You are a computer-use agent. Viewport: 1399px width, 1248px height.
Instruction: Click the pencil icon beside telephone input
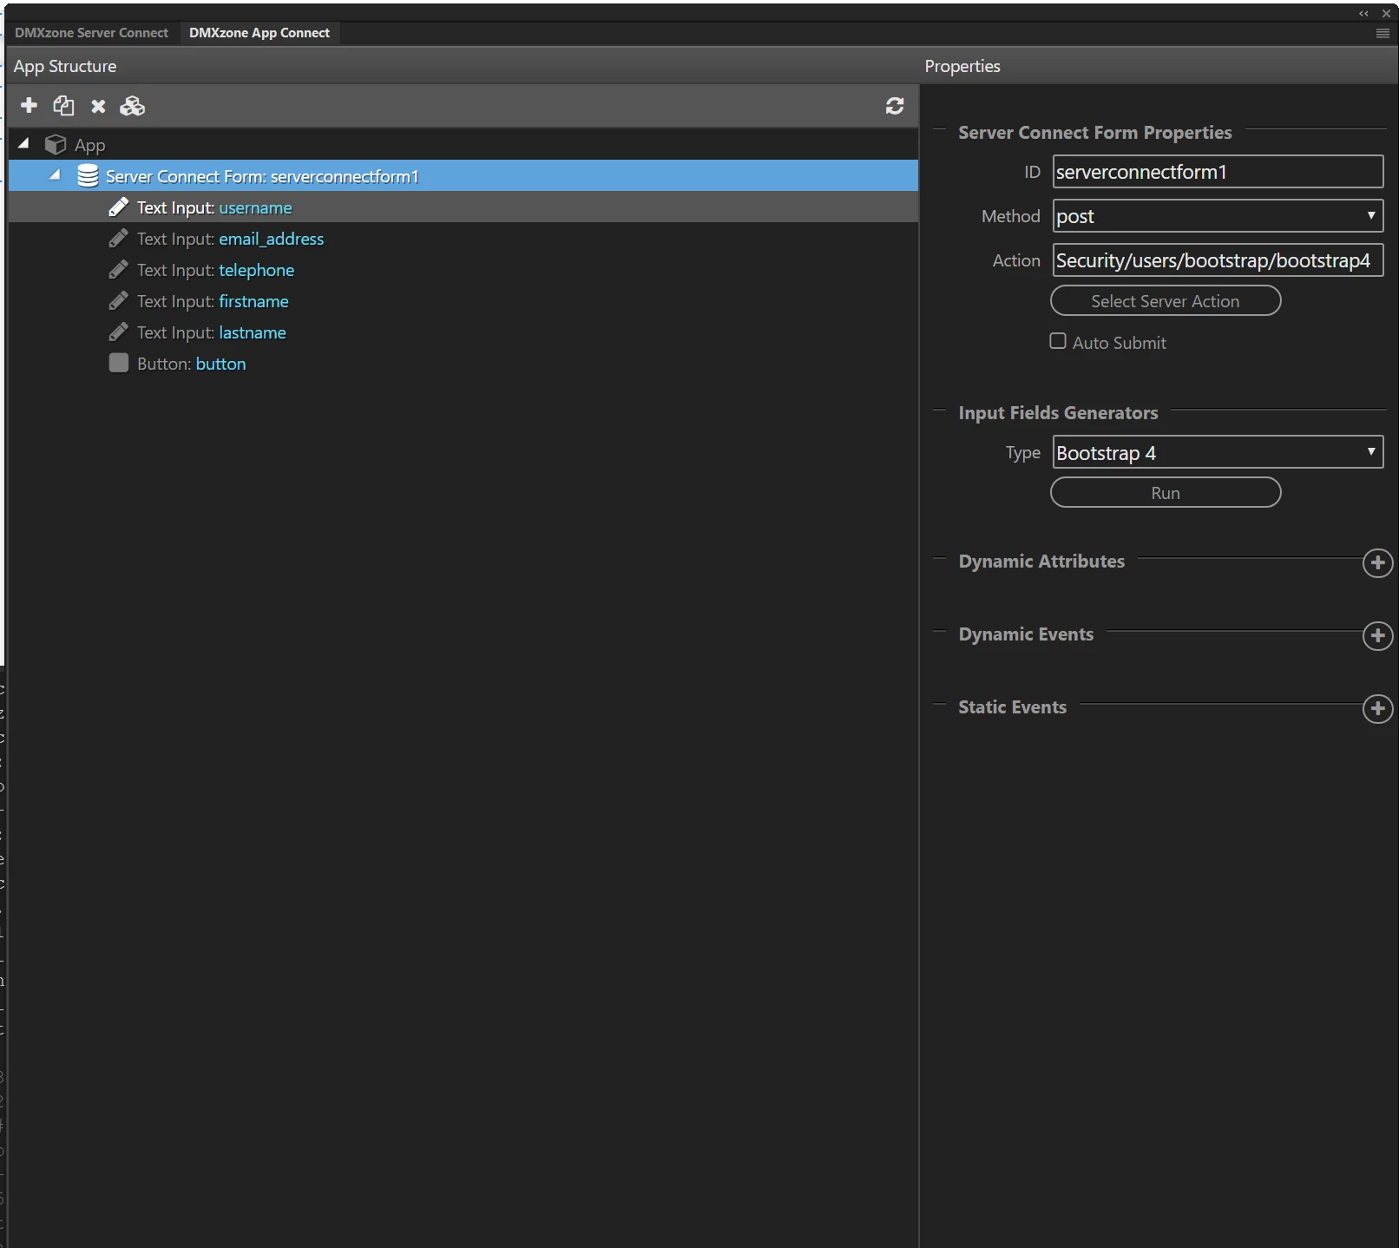119,270
